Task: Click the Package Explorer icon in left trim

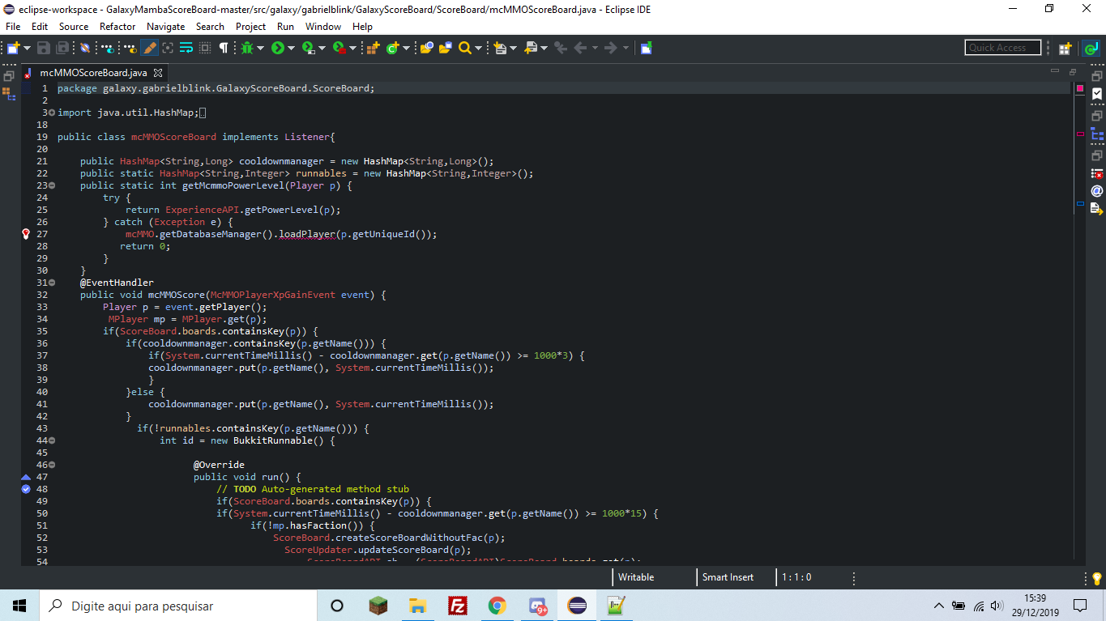Action: 9,93
